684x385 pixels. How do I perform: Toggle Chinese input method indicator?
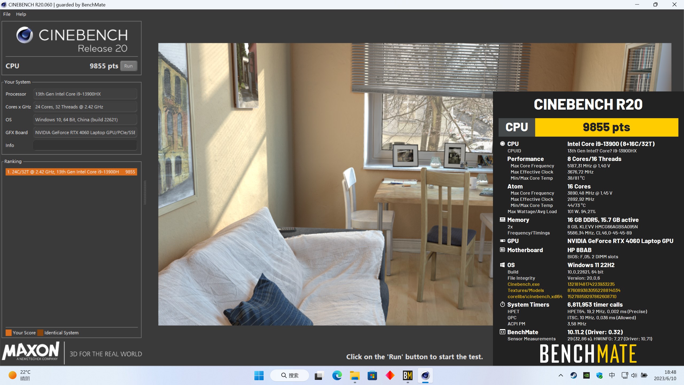pyautogui.click(x=612, y=375)
